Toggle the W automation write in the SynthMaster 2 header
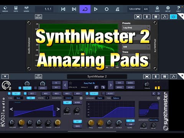 point(164,77)
